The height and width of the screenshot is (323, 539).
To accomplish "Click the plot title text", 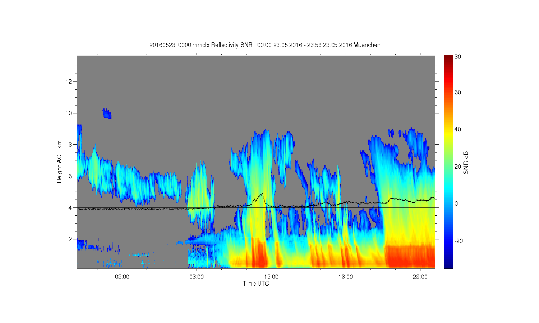I will pos(265,45).
